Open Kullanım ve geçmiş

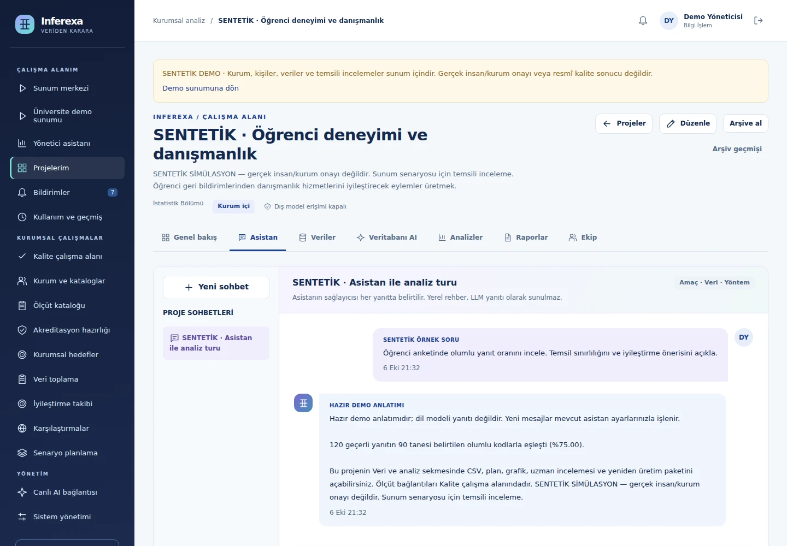coord(67,217)
